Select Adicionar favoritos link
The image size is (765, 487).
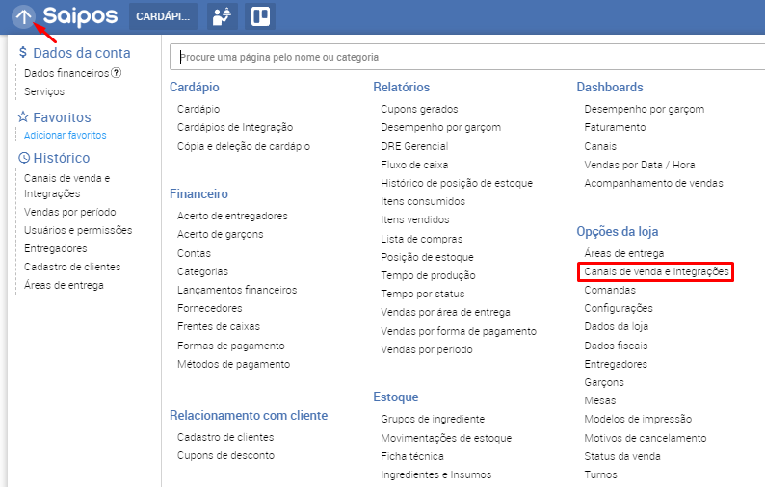click(66, 135)
